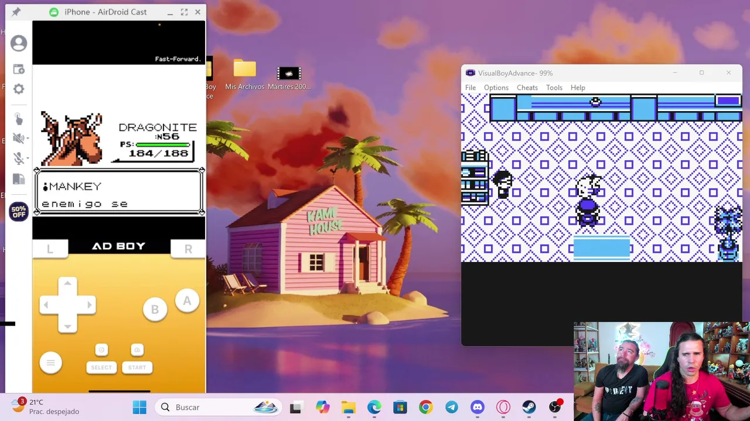
Task: Expand the speaker options dropdown arrow
Action: 28,139
